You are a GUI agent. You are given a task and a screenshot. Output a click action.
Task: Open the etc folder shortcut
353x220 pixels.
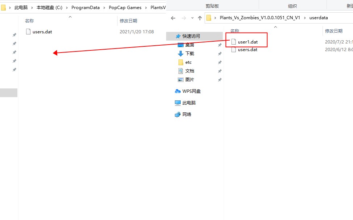pyautogui.click(x=188, y=62)
